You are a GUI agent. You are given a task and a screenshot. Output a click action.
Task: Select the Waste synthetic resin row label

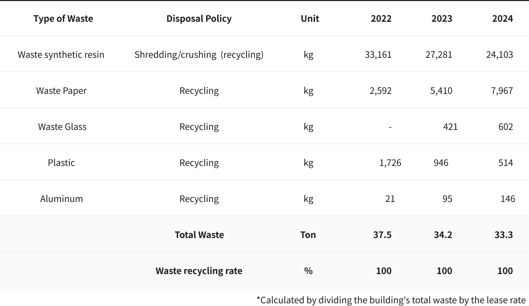pyautogui.click(x=61, y=54)
